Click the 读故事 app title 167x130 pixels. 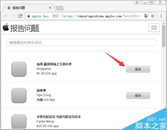(x=41, y=90)
